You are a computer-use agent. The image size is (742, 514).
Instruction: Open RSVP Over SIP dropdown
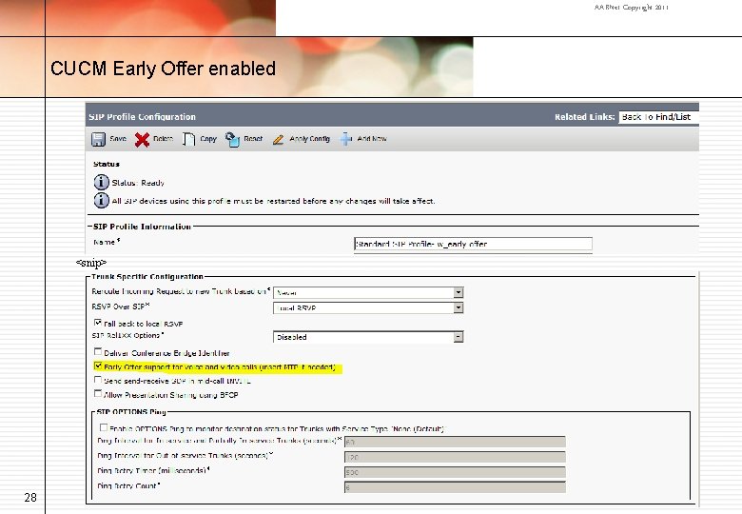point(368,307)
